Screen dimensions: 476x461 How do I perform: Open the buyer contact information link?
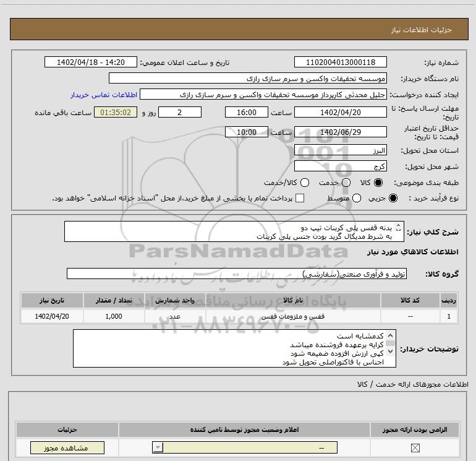pos(104,95)
